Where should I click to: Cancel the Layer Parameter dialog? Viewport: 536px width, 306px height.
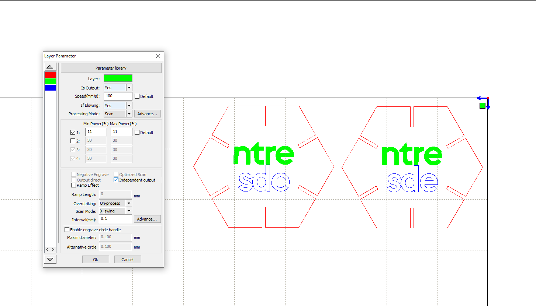click(x=128, y=260)
